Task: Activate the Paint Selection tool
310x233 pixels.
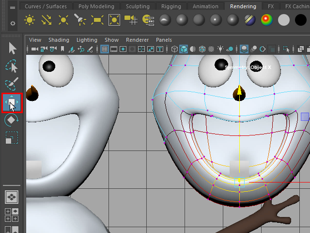Action: point(12,84)
